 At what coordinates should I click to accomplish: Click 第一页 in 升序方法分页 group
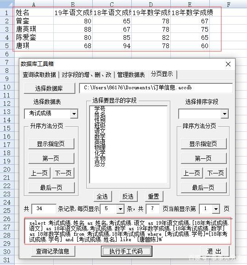[51, 158]
